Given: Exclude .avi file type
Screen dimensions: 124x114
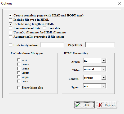Looking at the screenshot, I should coord(19,60).
